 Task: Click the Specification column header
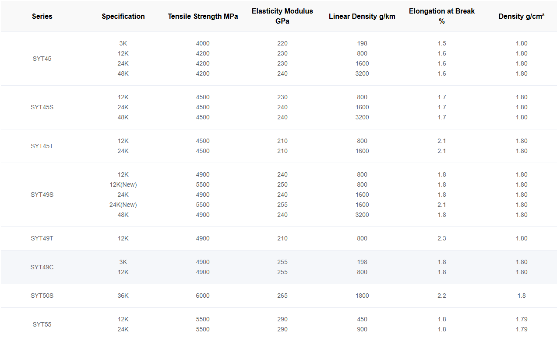pyautogui.click(x=123, y=16)
